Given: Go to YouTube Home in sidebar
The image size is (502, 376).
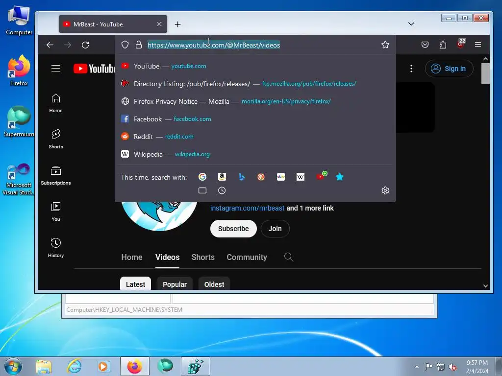Looking at the screenshot, I should [56, 103].
